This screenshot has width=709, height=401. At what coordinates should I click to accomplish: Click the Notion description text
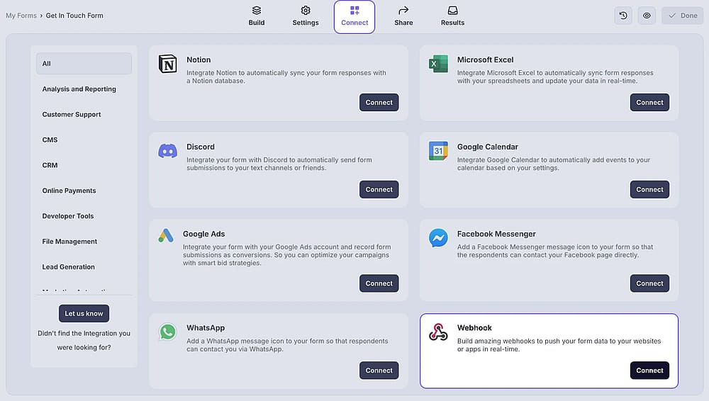pyautogui.click(x=286, y=77)
